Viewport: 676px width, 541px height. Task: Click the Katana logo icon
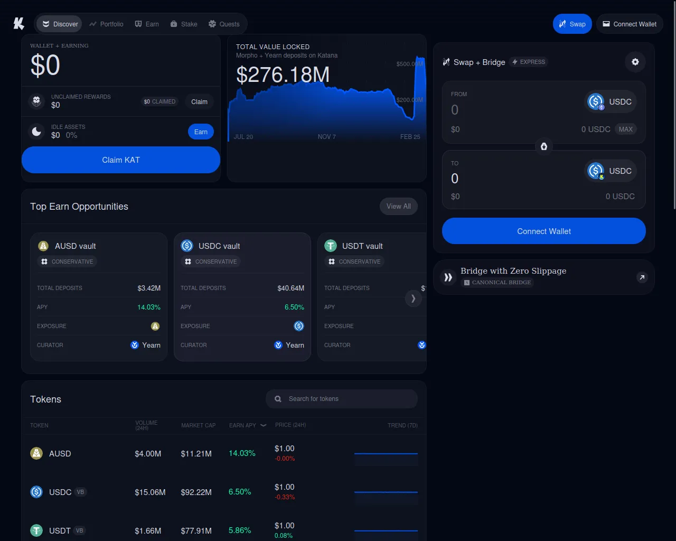click(19, 23)
